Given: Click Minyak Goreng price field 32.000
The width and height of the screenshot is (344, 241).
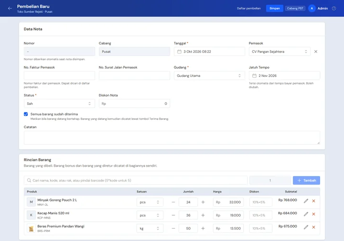Looking at the screenshot, I should click(x=228, y=202).
